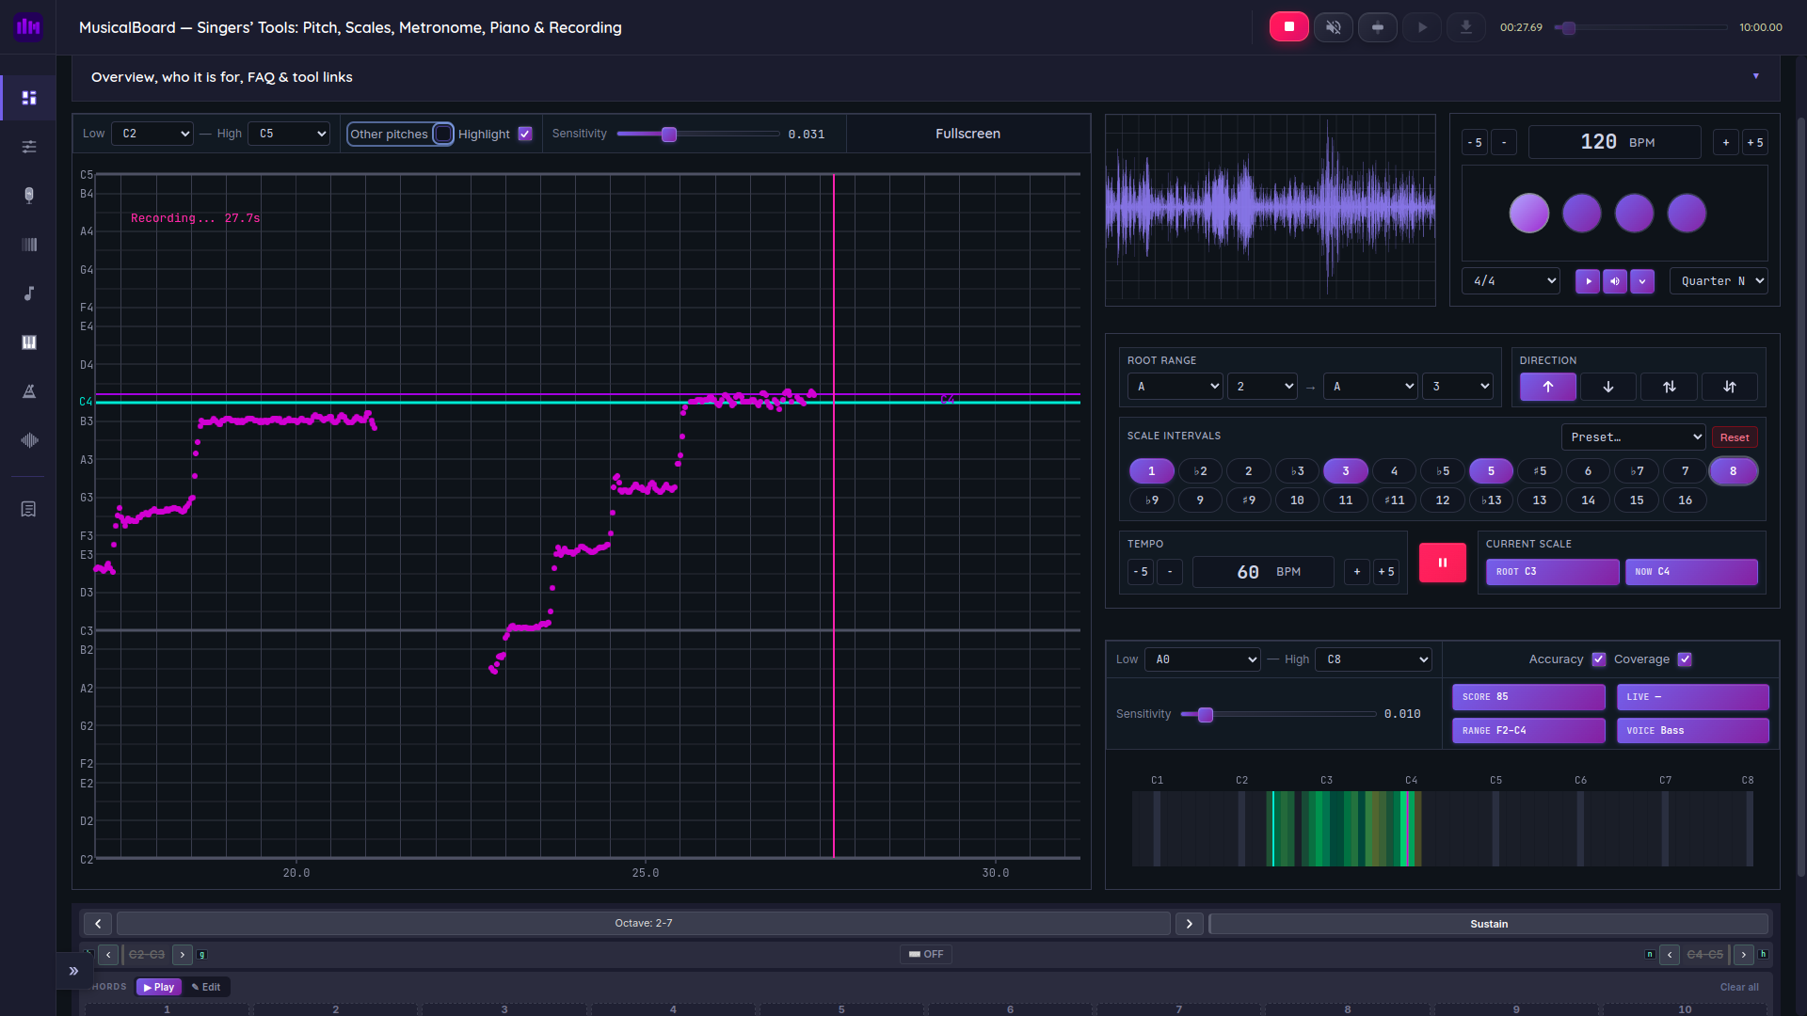Enable scale interval ♭7

pos(1637,471)
